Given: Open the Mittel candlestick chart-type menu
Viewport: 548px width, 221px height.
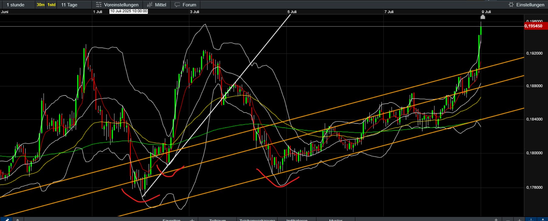Looking at the screenshot, I should tap(157, 5).
